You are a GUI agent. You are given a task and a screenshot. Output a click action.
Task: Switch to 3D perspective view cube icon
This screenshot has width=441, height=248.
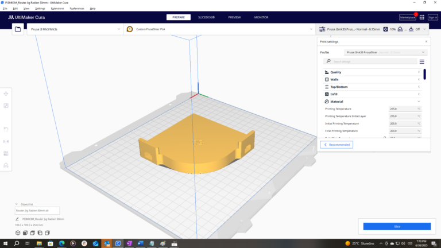pyautogui.click(x=18, y=232)
